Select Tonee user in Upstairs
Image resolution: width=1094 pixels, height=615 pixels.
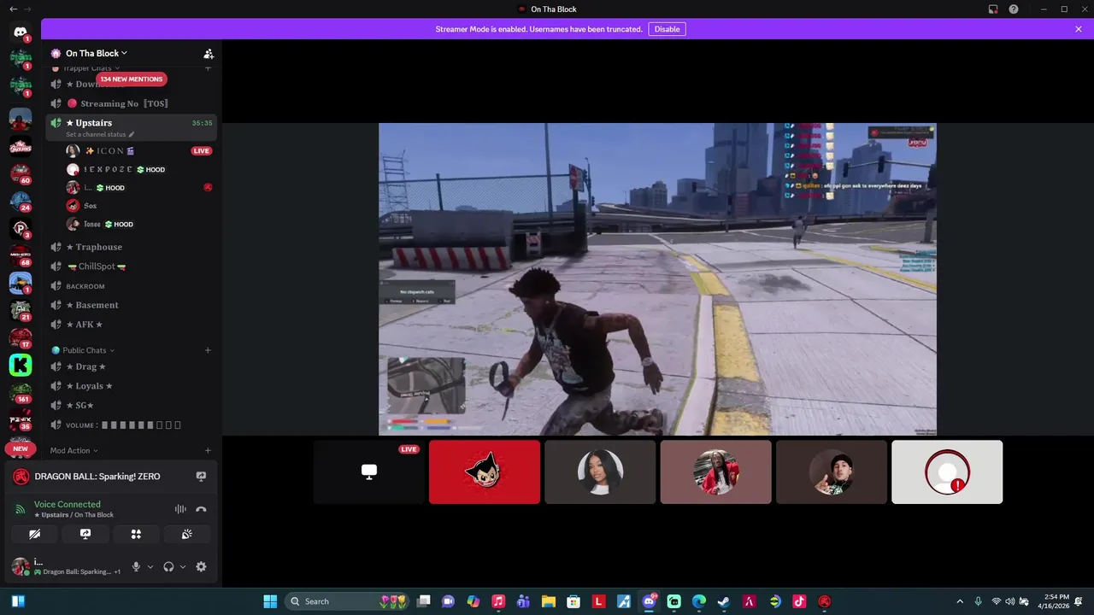tap(139, 225)
